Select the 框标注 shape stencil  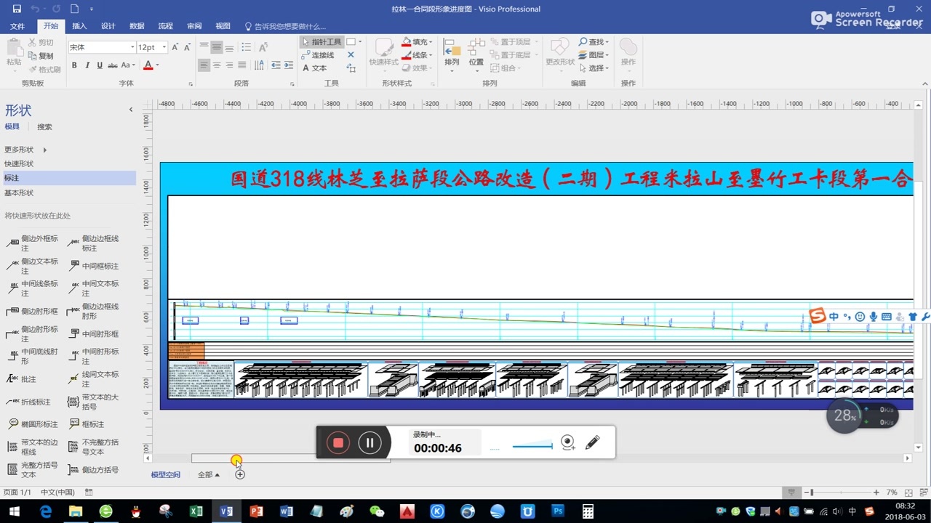tap(87, 424)
